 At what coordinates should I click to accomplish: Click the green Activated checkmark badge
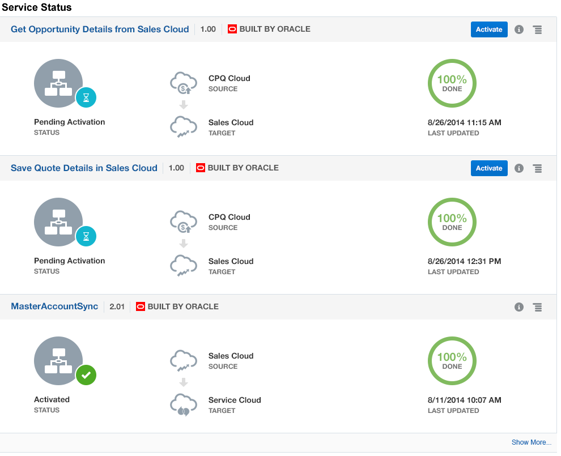86,375
